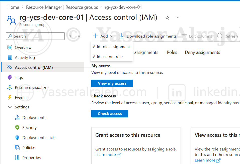Click external link icon under View access
Viewport: 240px width, 164px height.
218,160
